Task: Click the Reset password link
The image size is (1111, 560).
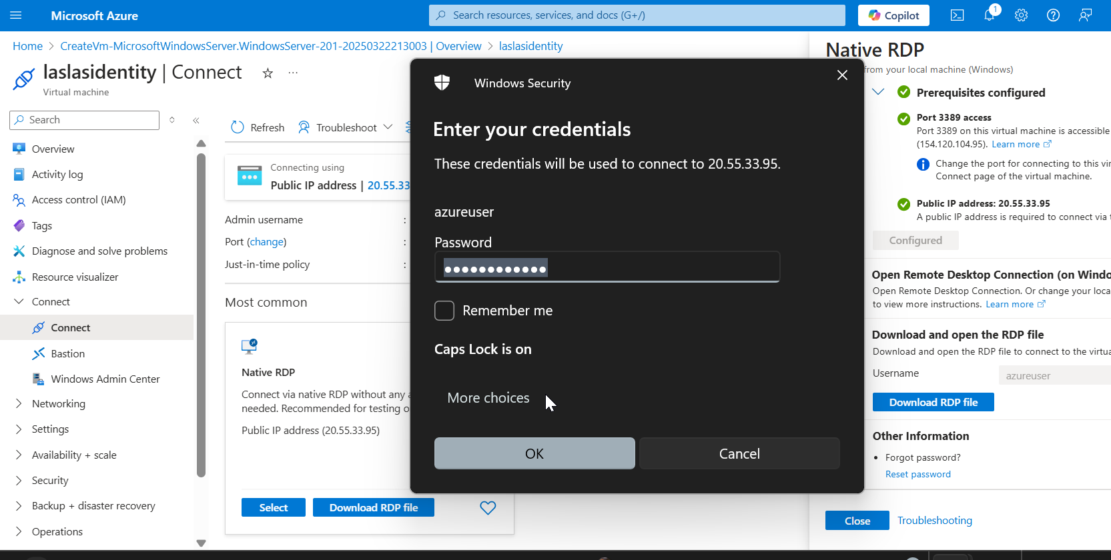Action: (x=918, y=474)
